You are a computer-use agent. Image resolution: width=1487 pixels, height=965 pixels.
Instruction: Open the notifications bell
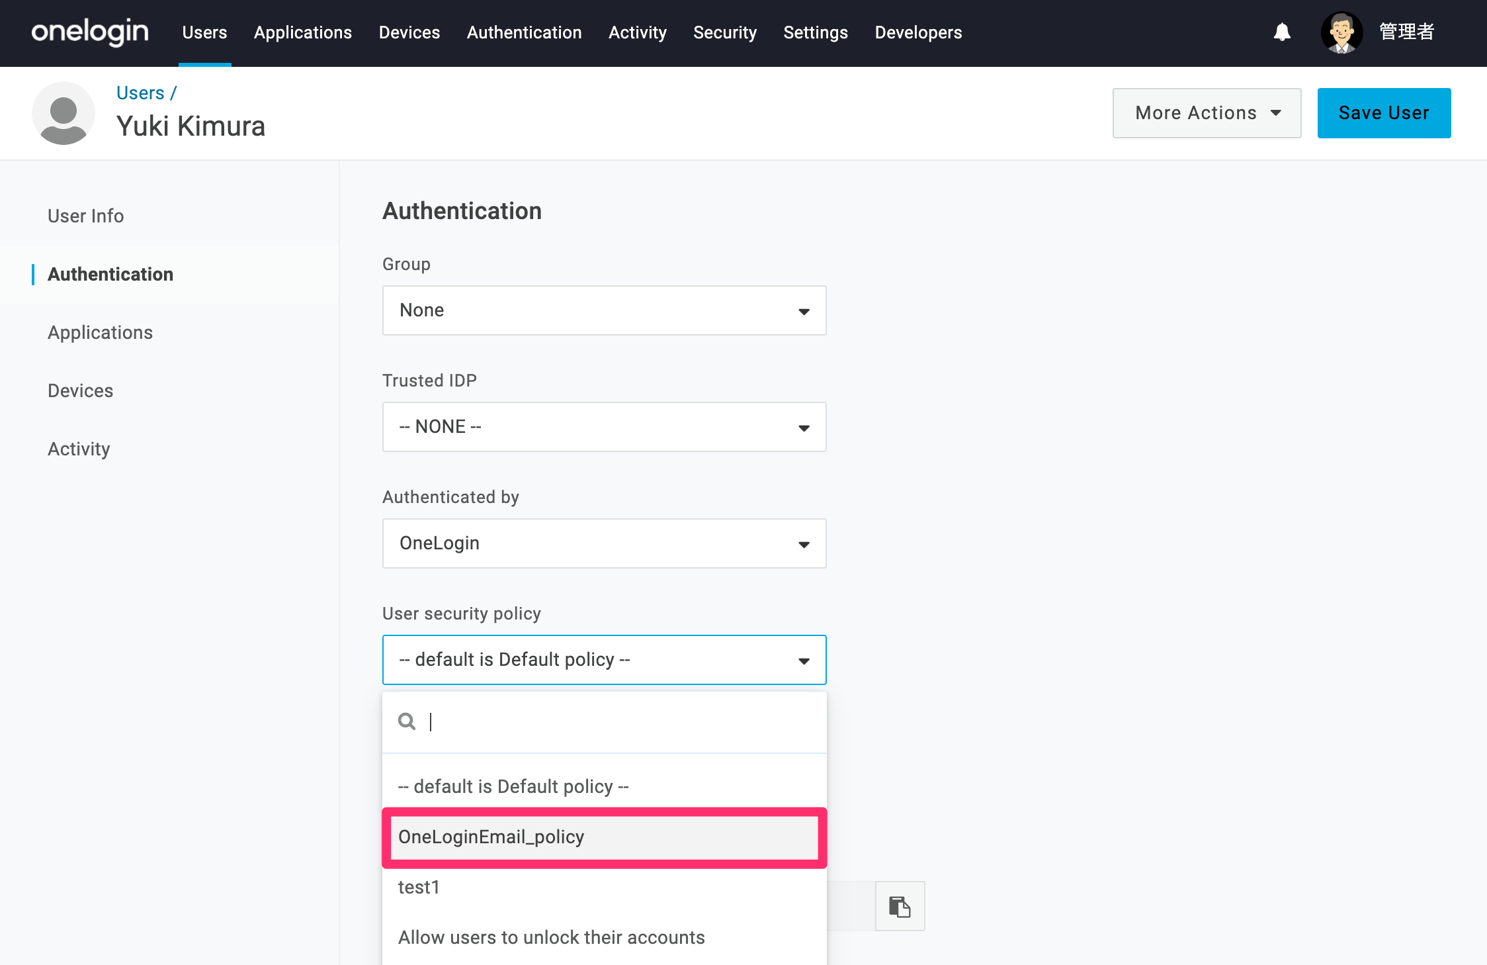pos(1282,32)
